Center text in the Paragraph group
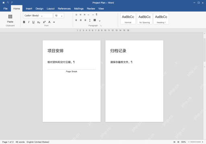Image resolution: width=206 pixels, height=144 pixels. tap(81, 20)
